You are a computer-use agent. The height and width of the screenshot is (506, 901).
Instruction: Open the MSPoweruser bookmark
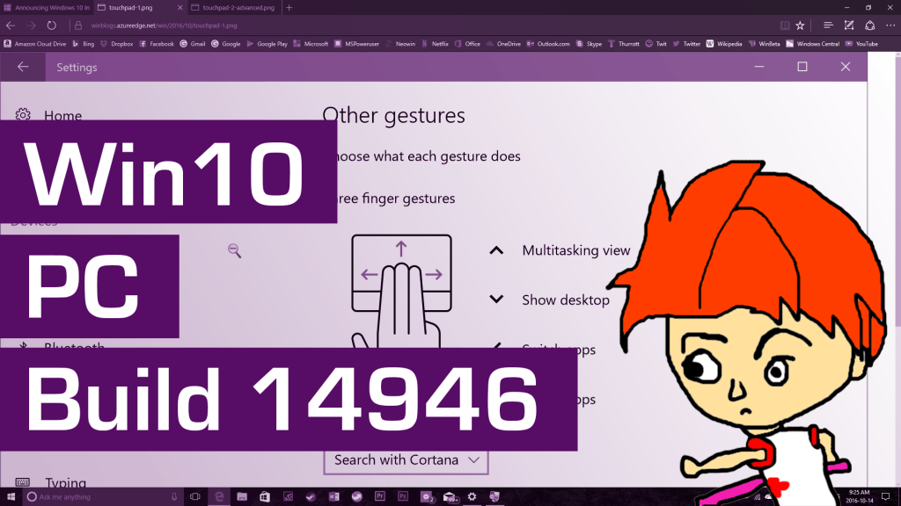click(356, 44)
